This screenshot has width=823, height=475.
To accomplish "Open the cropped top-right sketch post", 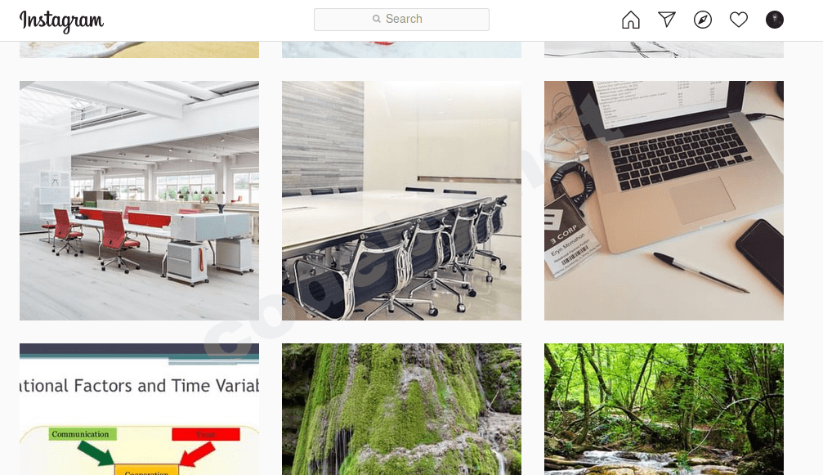I will pos(664,49).
